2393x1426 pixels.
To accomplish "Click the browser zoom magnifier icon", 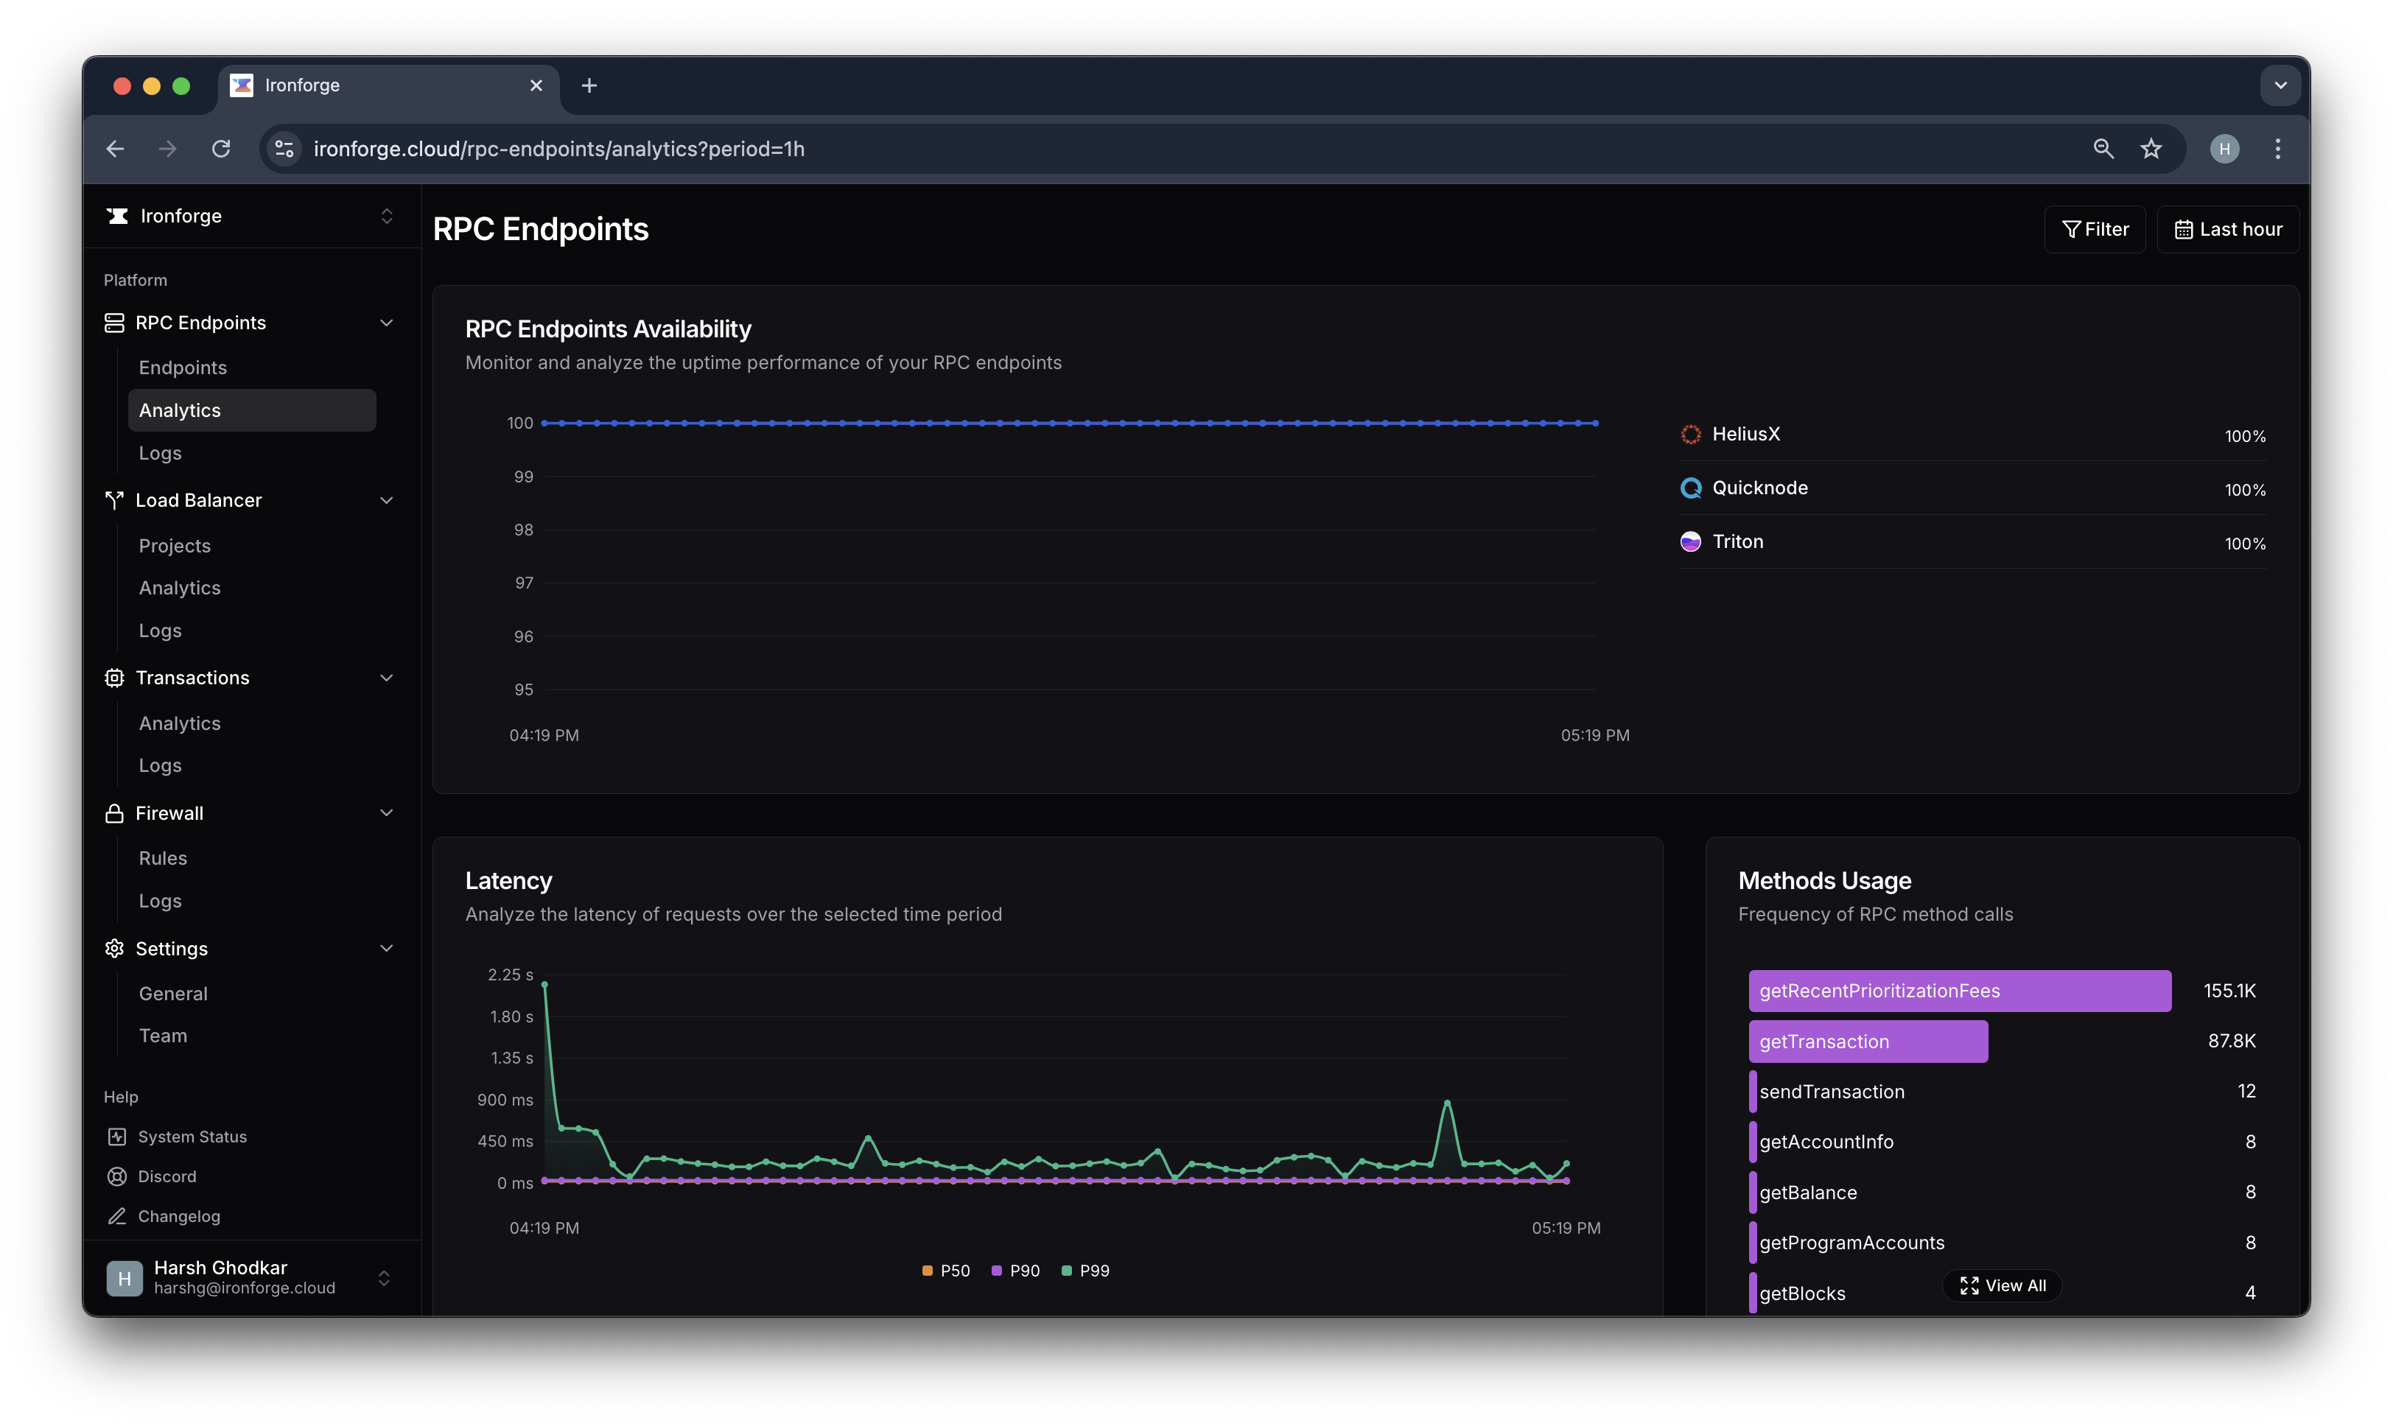I will click(x=2103, y=149).
